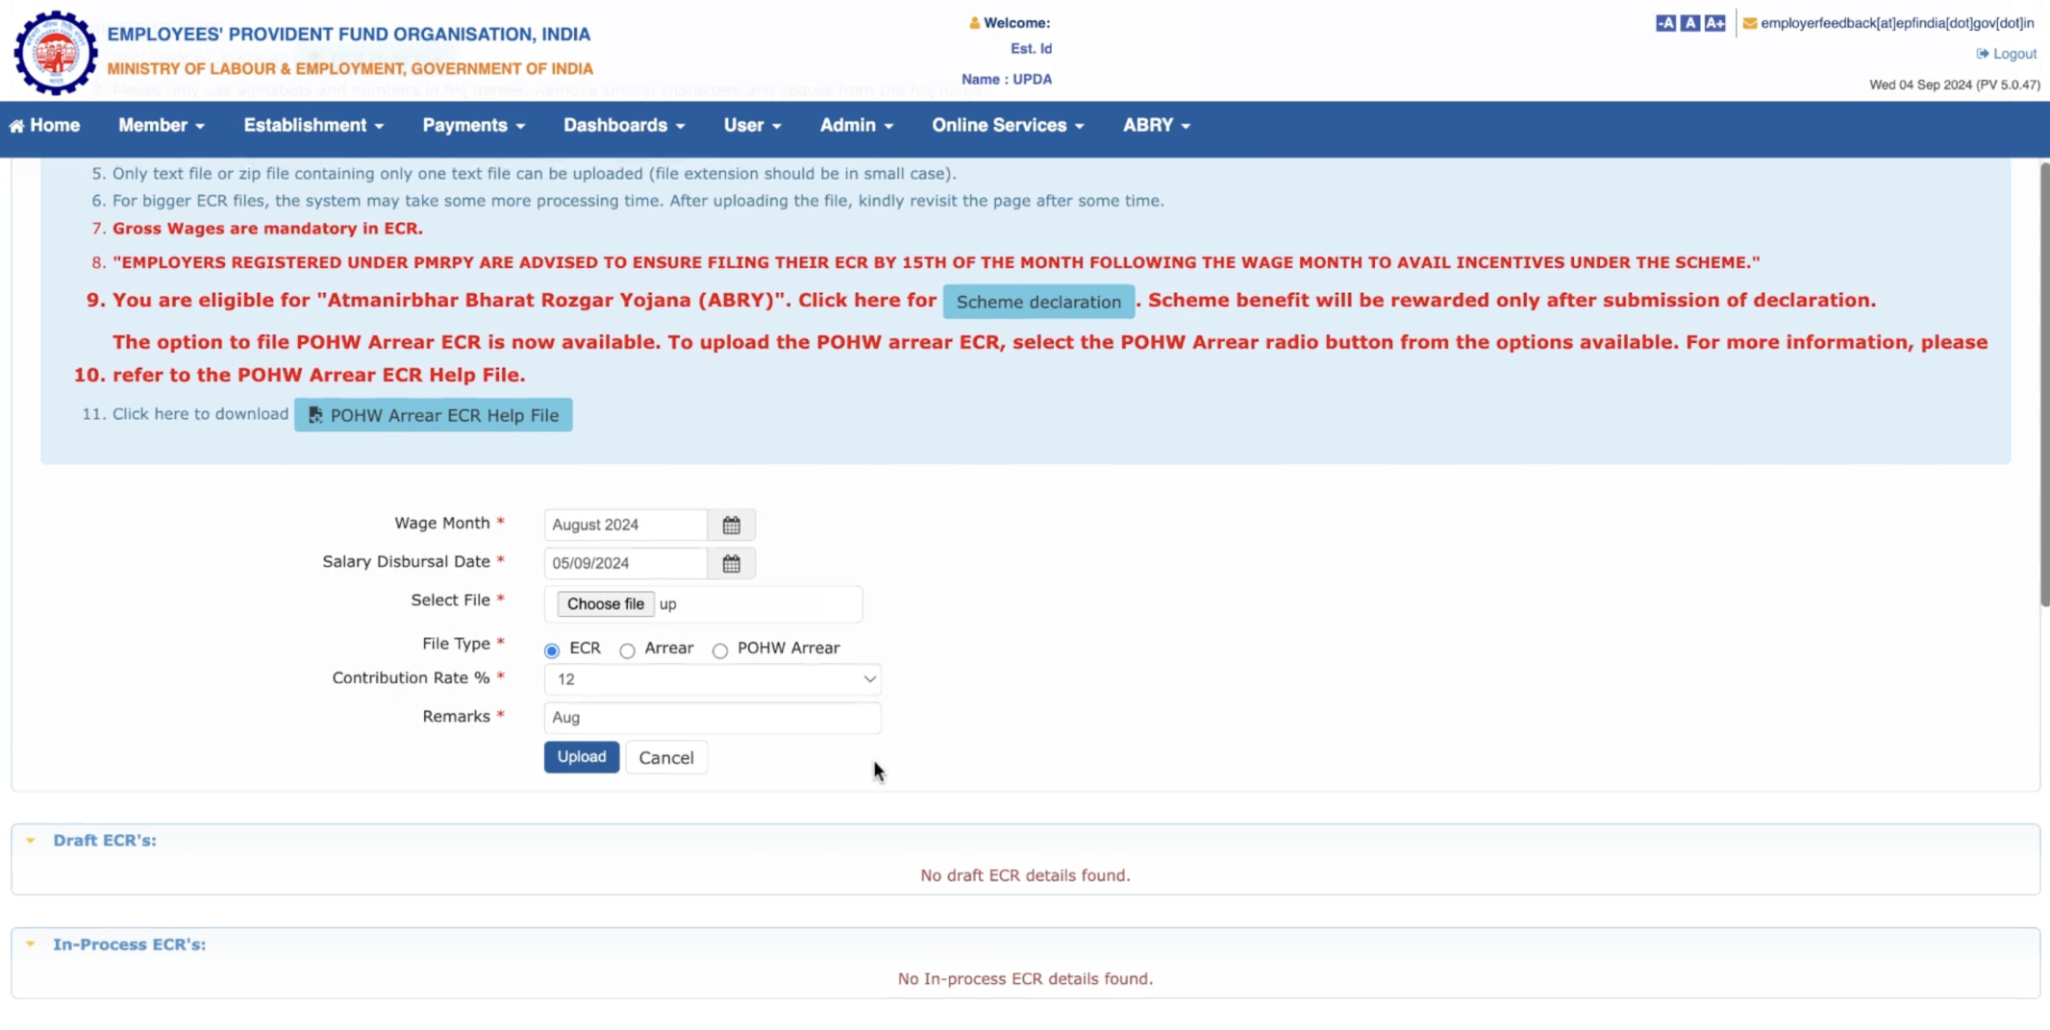2050x1030 pixels.
Task: Open the Admin menu
Action: click(857, 126)
